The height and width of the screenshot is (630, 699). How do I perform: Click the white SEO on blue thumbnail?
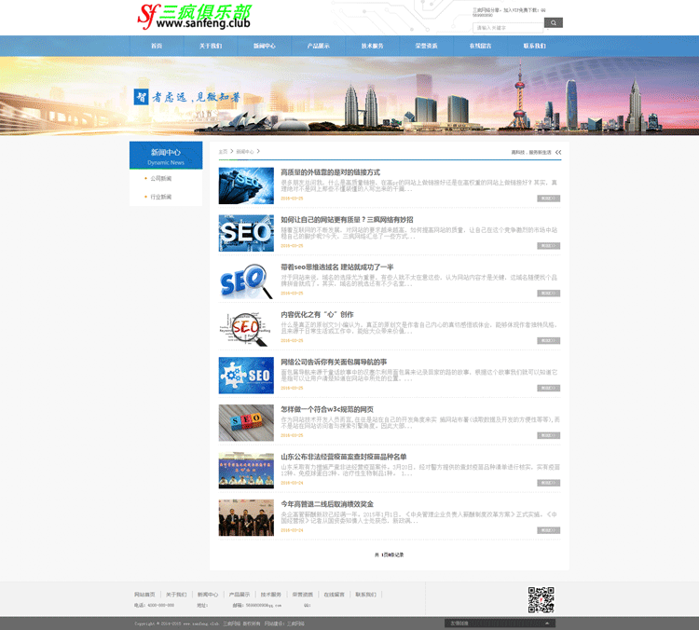[246, 233]
